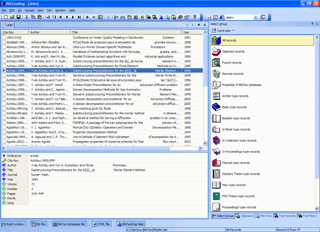Select the Adams:1980 FISHPAK record row
Image resolution: width=320 pixels, height=232 pixels.
coord(102,123)
